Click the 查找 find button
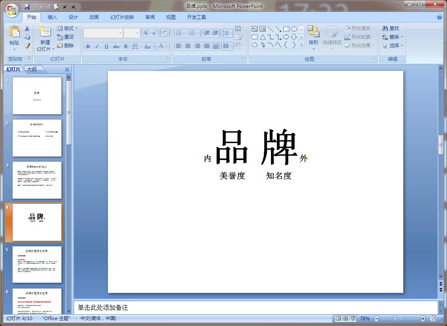Image resolution: width=447 pixels, height=326 pixels. click(390, 28)
